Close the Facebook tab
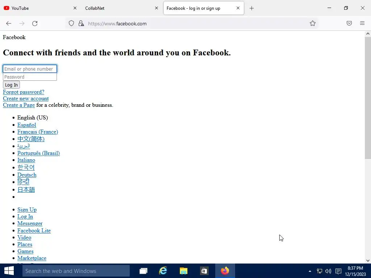 [x=238, y=8]
